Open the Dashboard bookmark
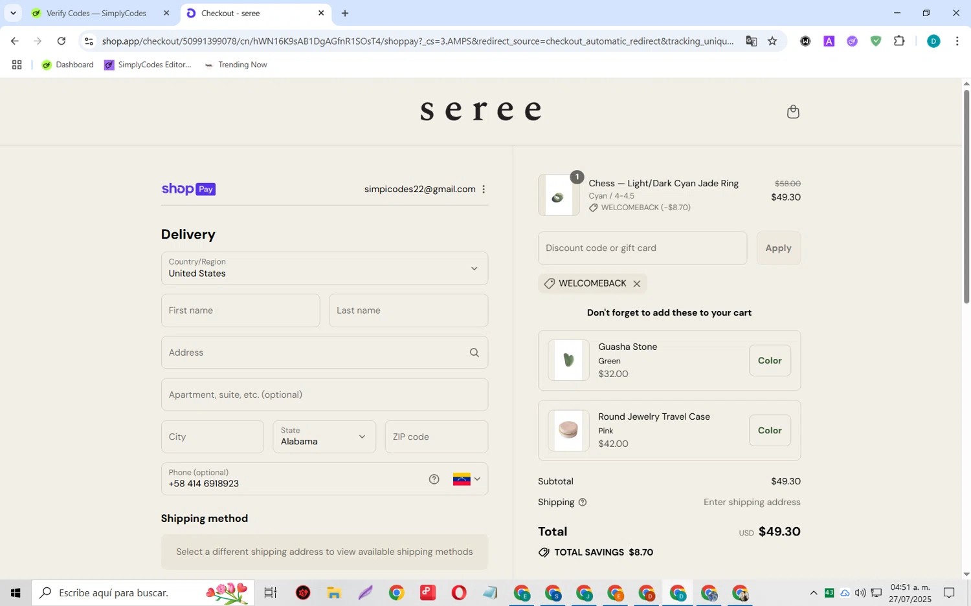The width and height of the screenshot is (971, 606). (68, 65)
